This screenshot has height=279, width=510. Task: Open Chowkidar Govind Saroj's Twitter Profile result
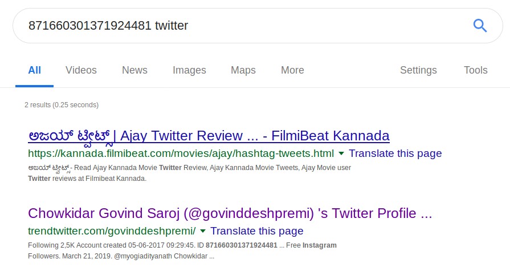tap(230, 213)
